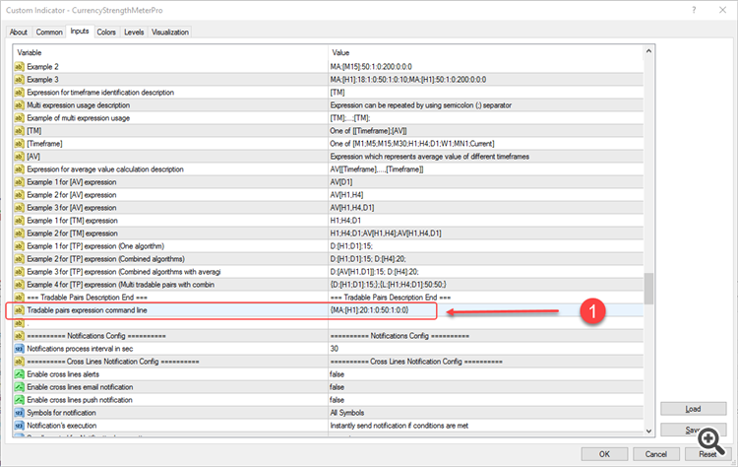738x467 pixels.
Task: Select Example 2 for [AV] expression row
Action: pos(329,195)
